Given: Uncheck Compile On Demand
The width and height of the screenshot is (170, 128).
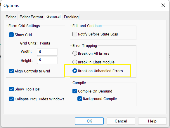Looking at the screenshot, I should [75, 91].
